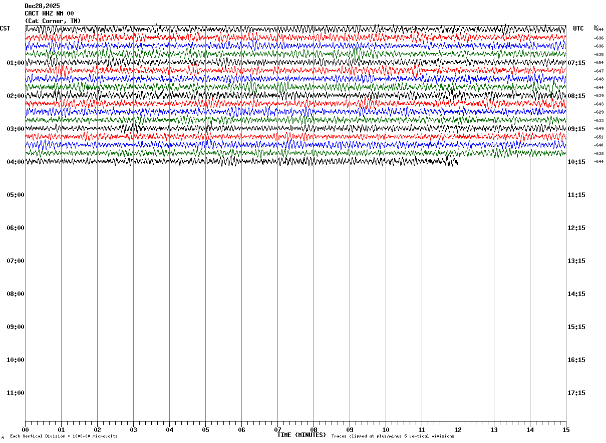Click the 'UTC' timezone label
This screenshot has height=443, width=606.
pyautogui.click(x=578, y=28)
